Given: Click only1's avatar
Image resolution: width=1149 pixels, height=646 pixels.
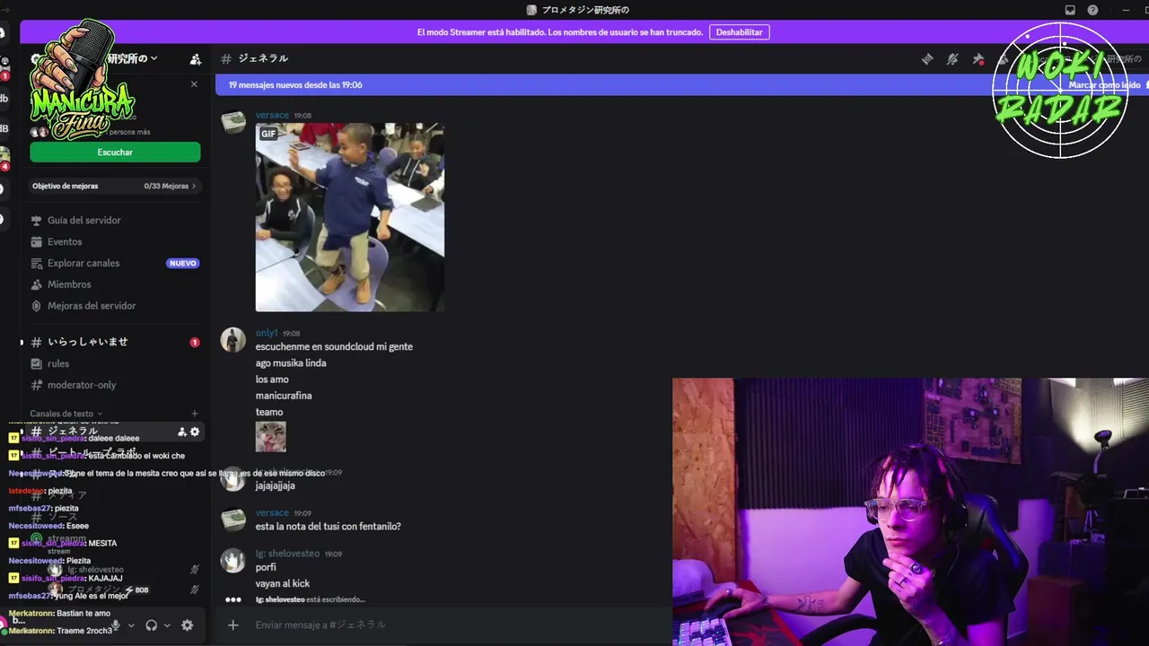Looking at the screenshot, I should (233, 340).
